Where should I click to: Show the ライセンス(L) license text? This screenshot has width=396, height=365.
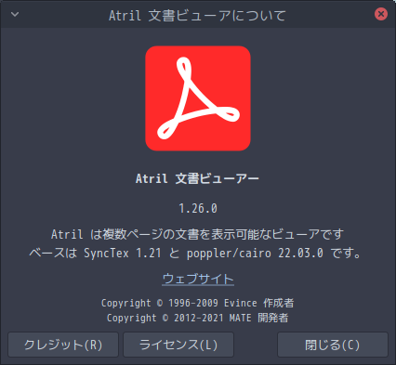[178, 345]
